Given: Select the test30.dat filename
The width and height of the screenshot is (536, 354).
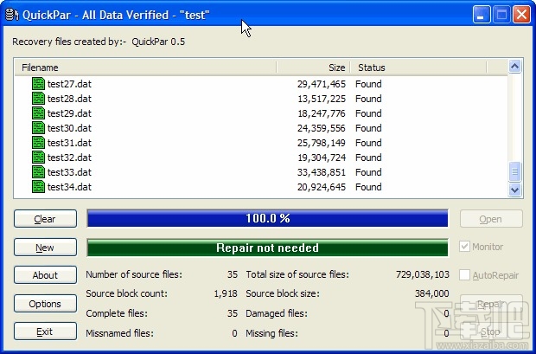Looking at the screenshot, I should point(69,128).
